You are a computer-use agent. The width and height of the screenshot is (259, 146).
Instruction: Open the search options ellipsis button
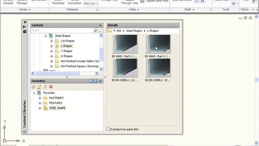[x=100, y=31]
